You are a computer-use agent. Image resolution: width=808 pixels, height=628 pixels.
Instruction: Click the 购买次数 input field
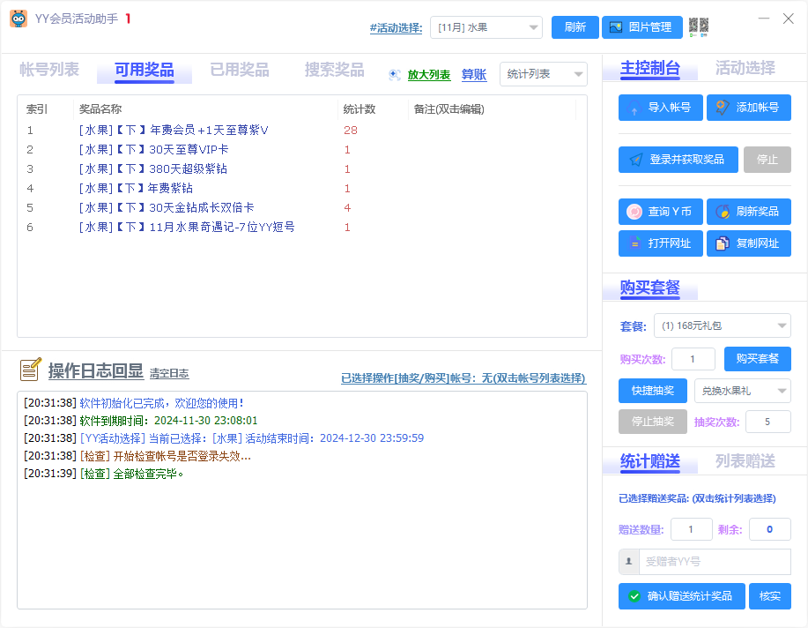[693, 359]
